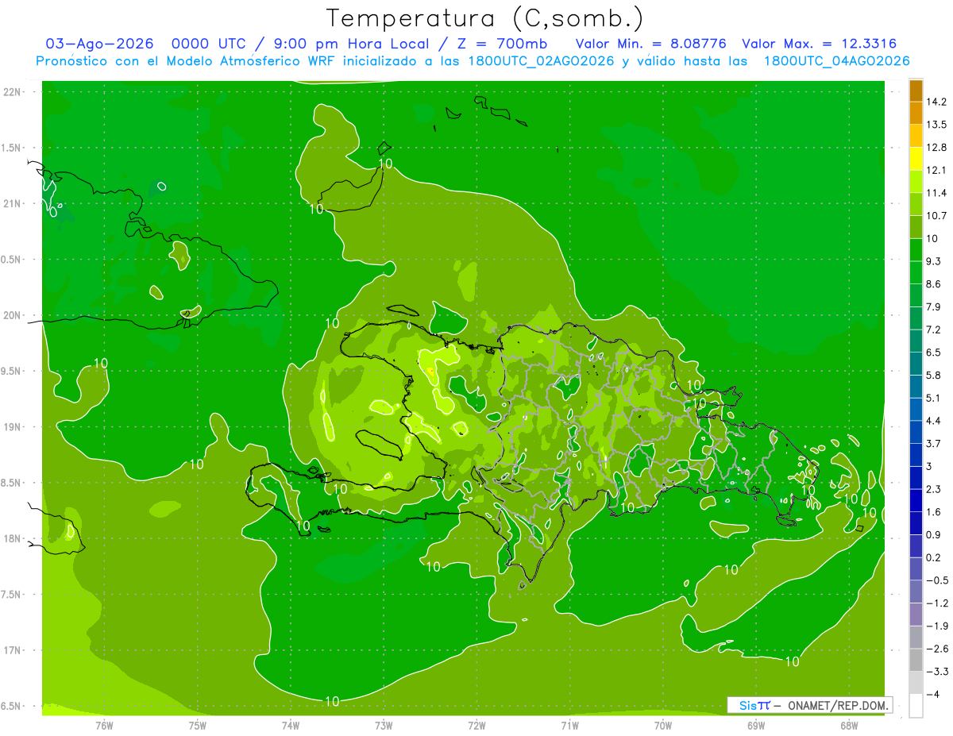Click the "18N" latitude axis label
Image resolution: width=953 pixels, height=736 pixels.
(x=13, y=539)
